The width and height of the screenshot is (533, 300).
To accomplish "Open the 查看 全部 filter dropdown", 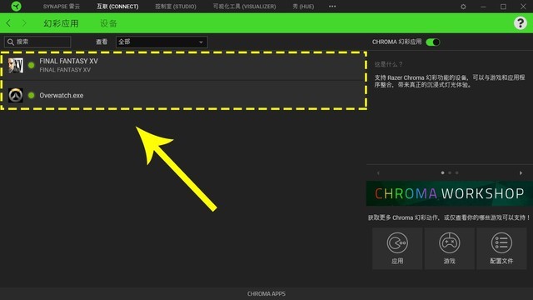I will (162, 42).
